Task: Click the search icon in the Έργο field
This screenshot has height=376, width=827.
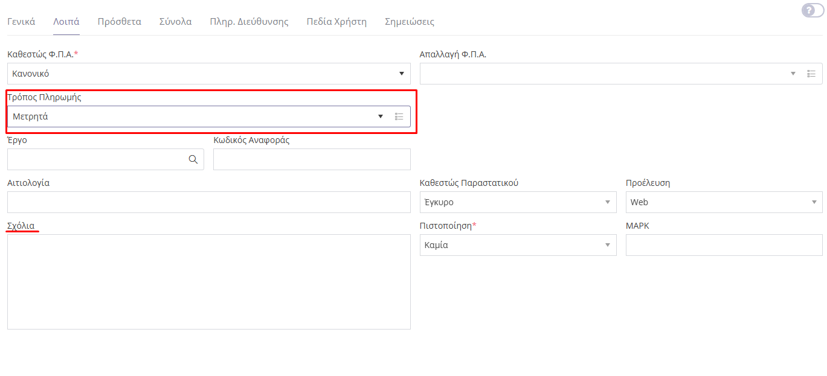Action: tap(193, 159)
